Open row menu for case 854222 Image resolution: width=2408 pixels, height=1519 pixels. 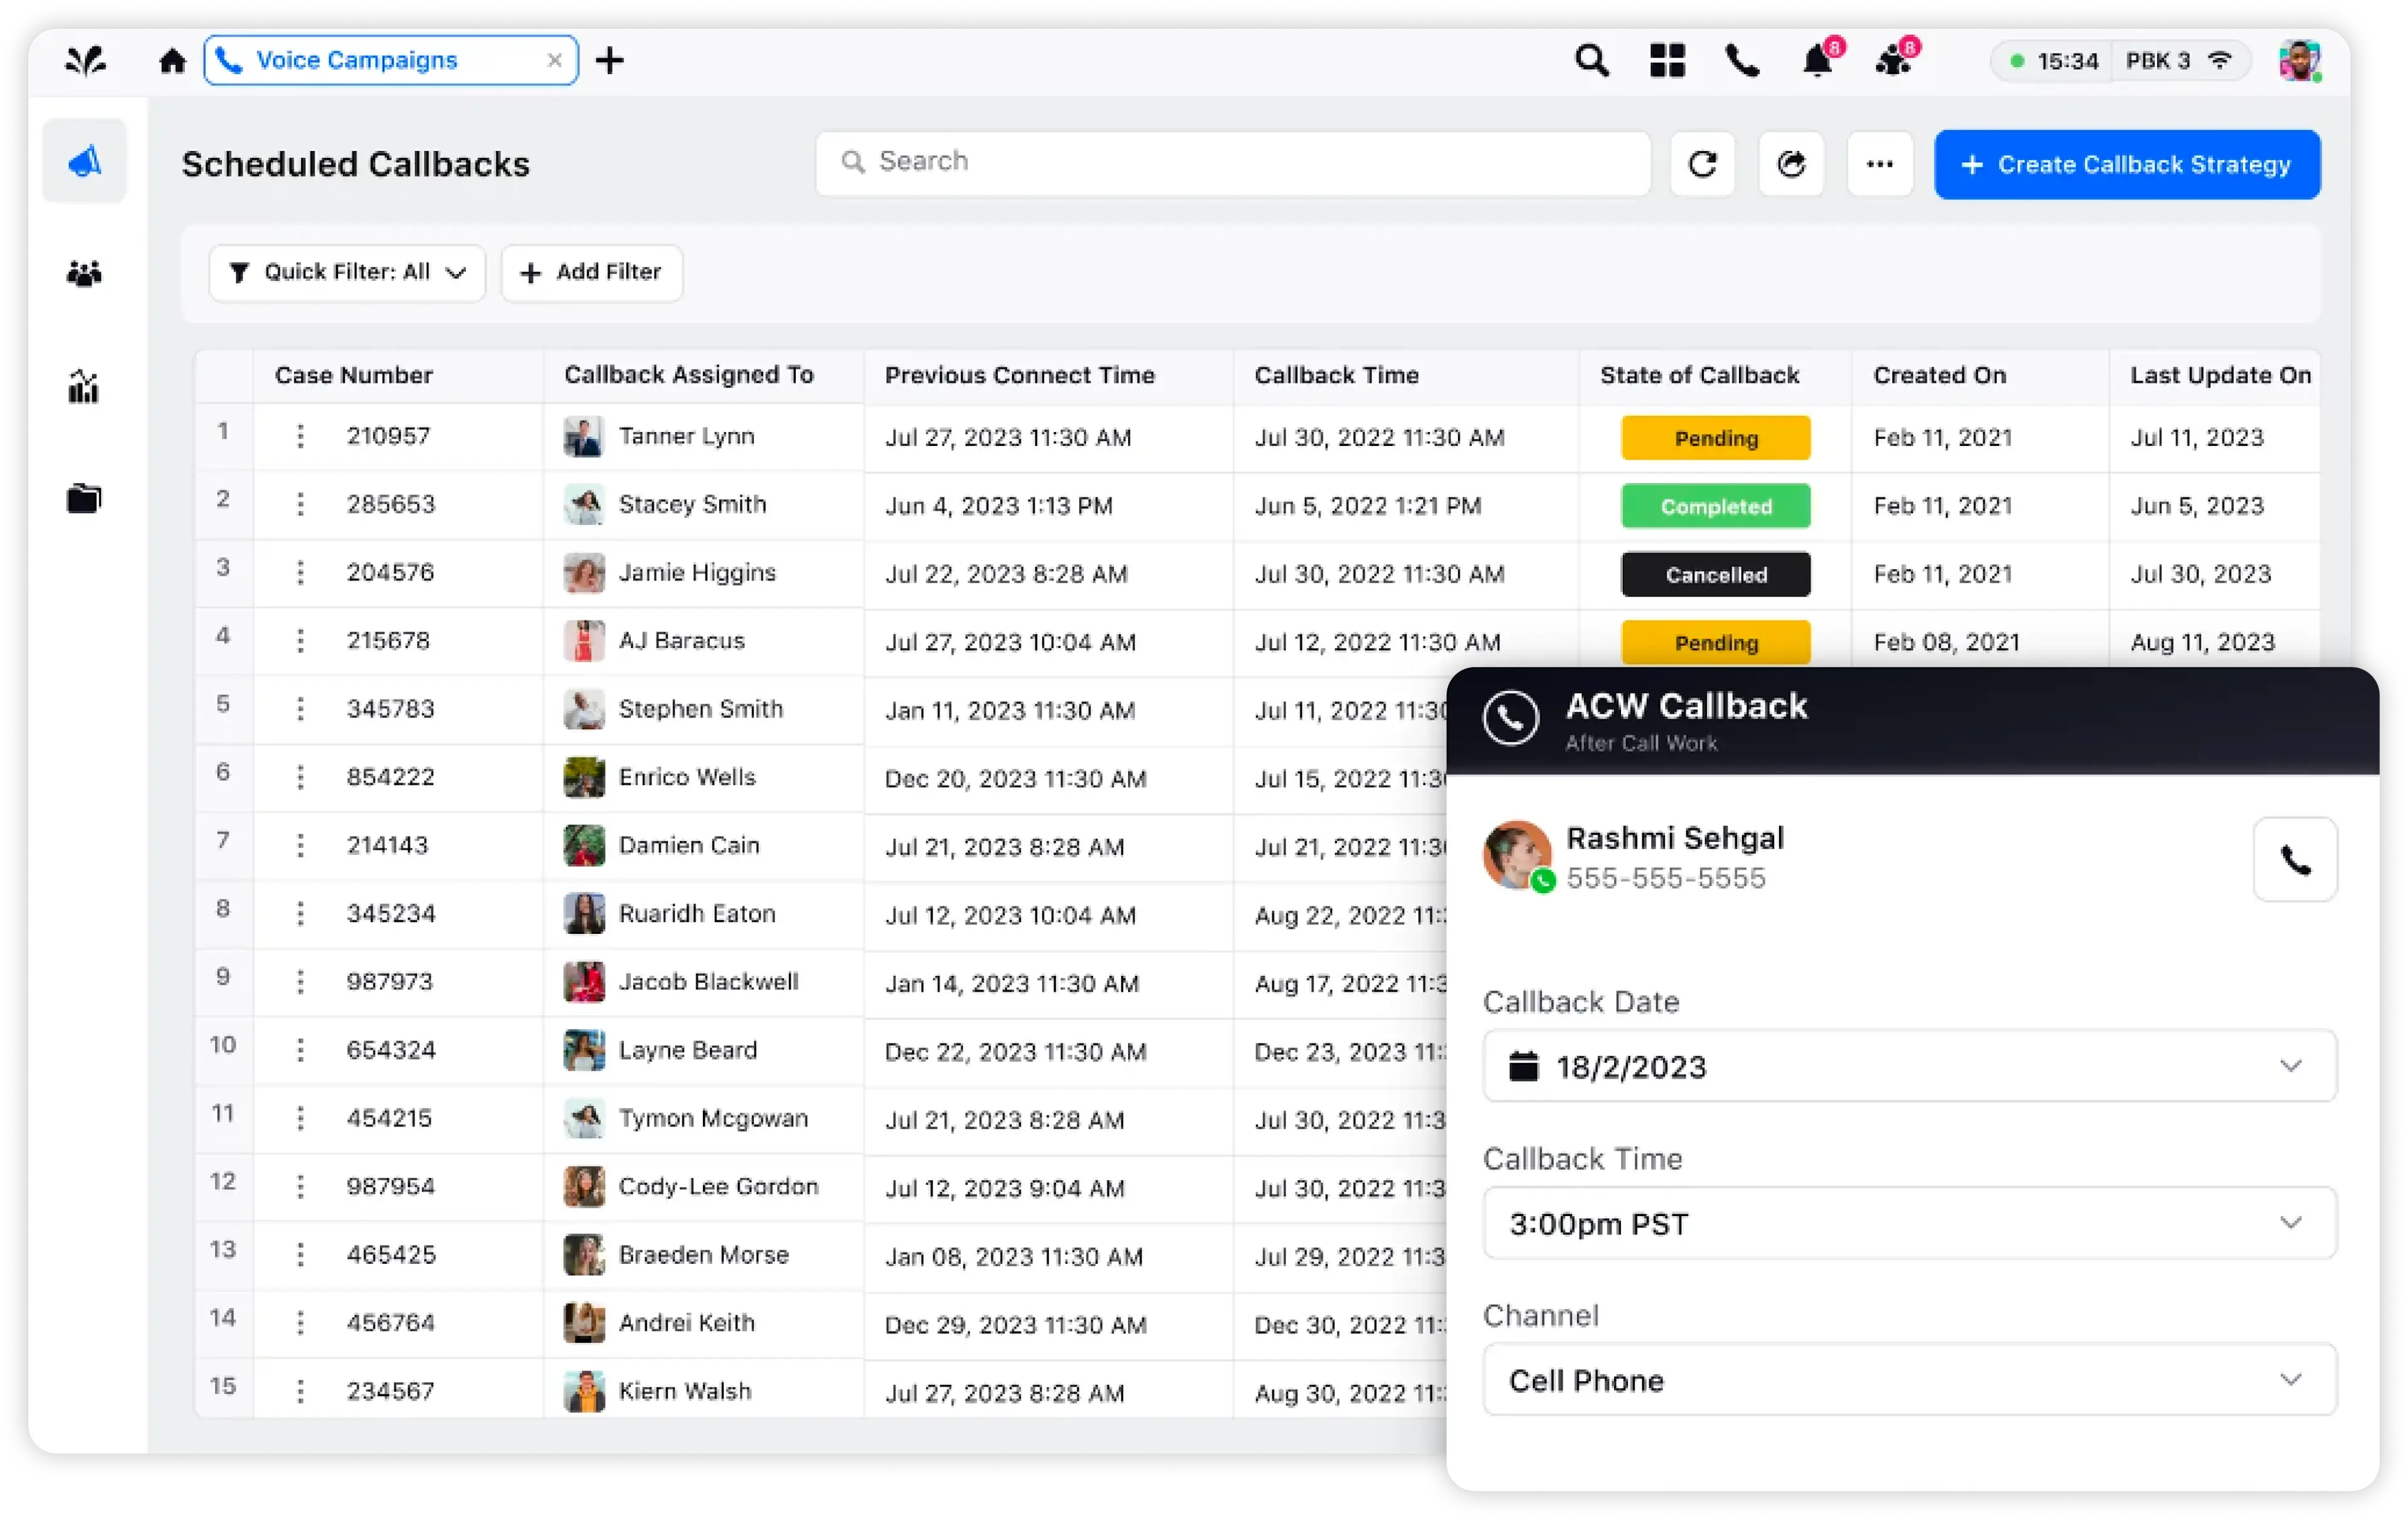click(x=300, y=777)
